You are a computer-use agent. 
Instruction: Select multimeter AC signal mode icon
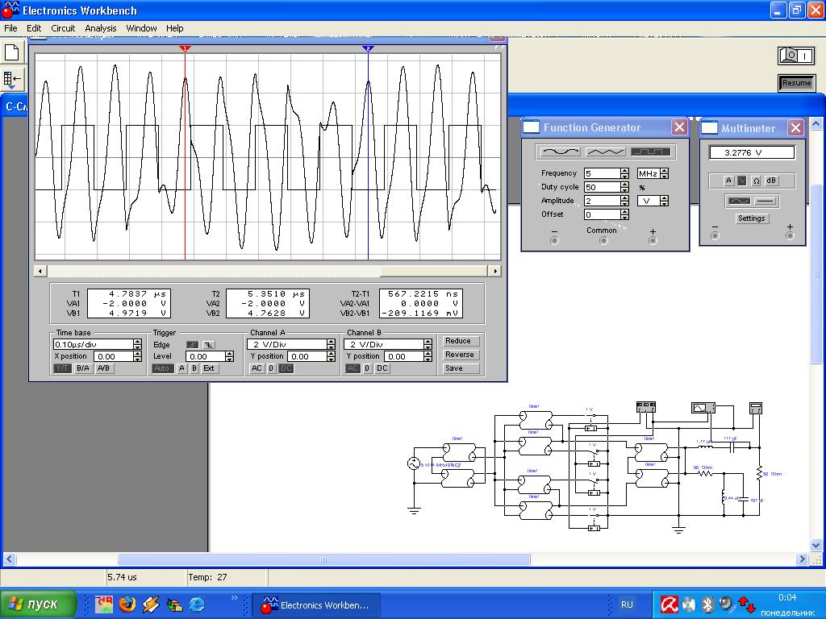(739, 201)
